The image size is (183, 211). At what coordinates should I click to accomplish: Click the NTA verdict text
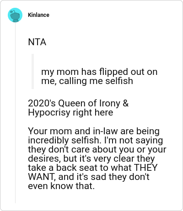point(37,42)
